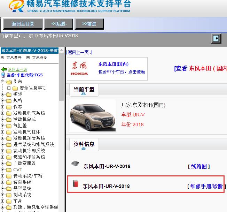Expand the CVT tree node
Screen dimensions: 227x212
point(2,169)
